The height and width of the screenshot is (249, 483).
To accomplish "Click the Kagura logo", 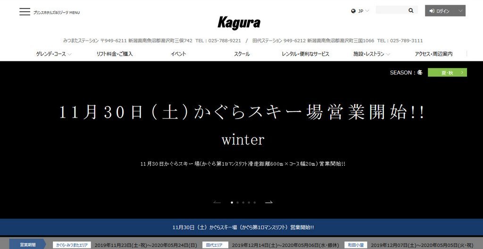I will 239,23.
